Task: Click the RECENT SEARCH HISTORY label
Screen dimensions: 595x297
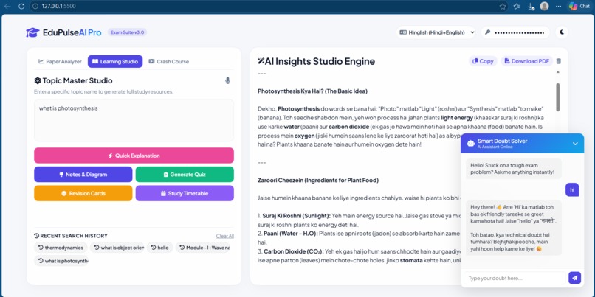Action: tap(71, 236)
